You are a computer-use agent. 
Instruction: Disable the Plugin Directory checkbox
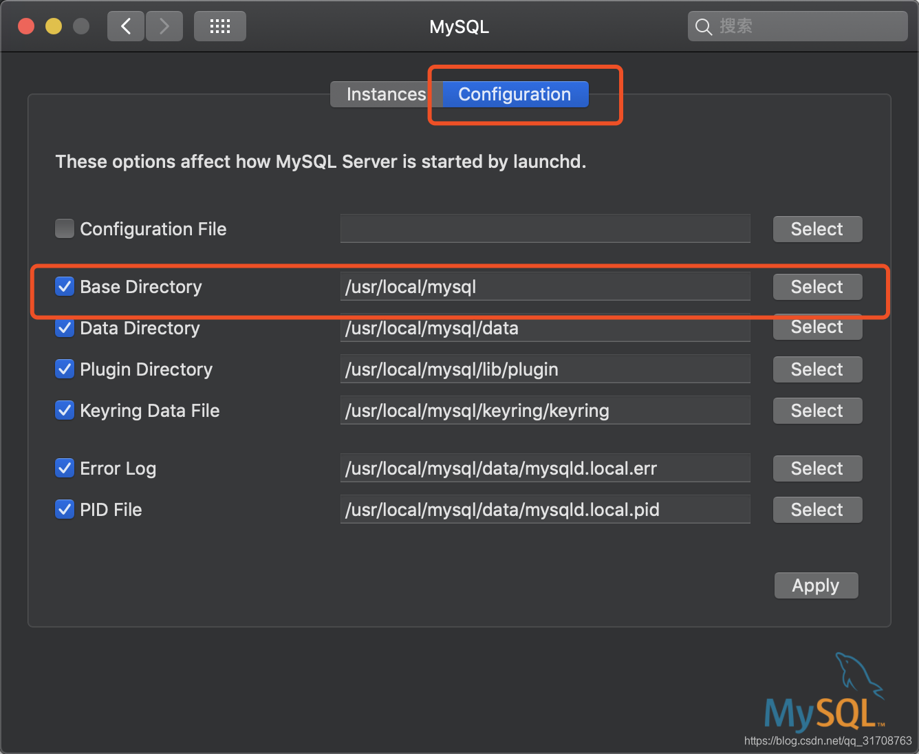pyautogui.click(x=65, y=369)
